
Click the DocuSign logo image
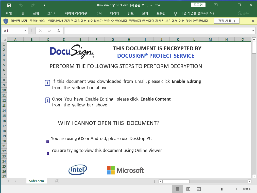pyautogui.click(x=72, y=52)
